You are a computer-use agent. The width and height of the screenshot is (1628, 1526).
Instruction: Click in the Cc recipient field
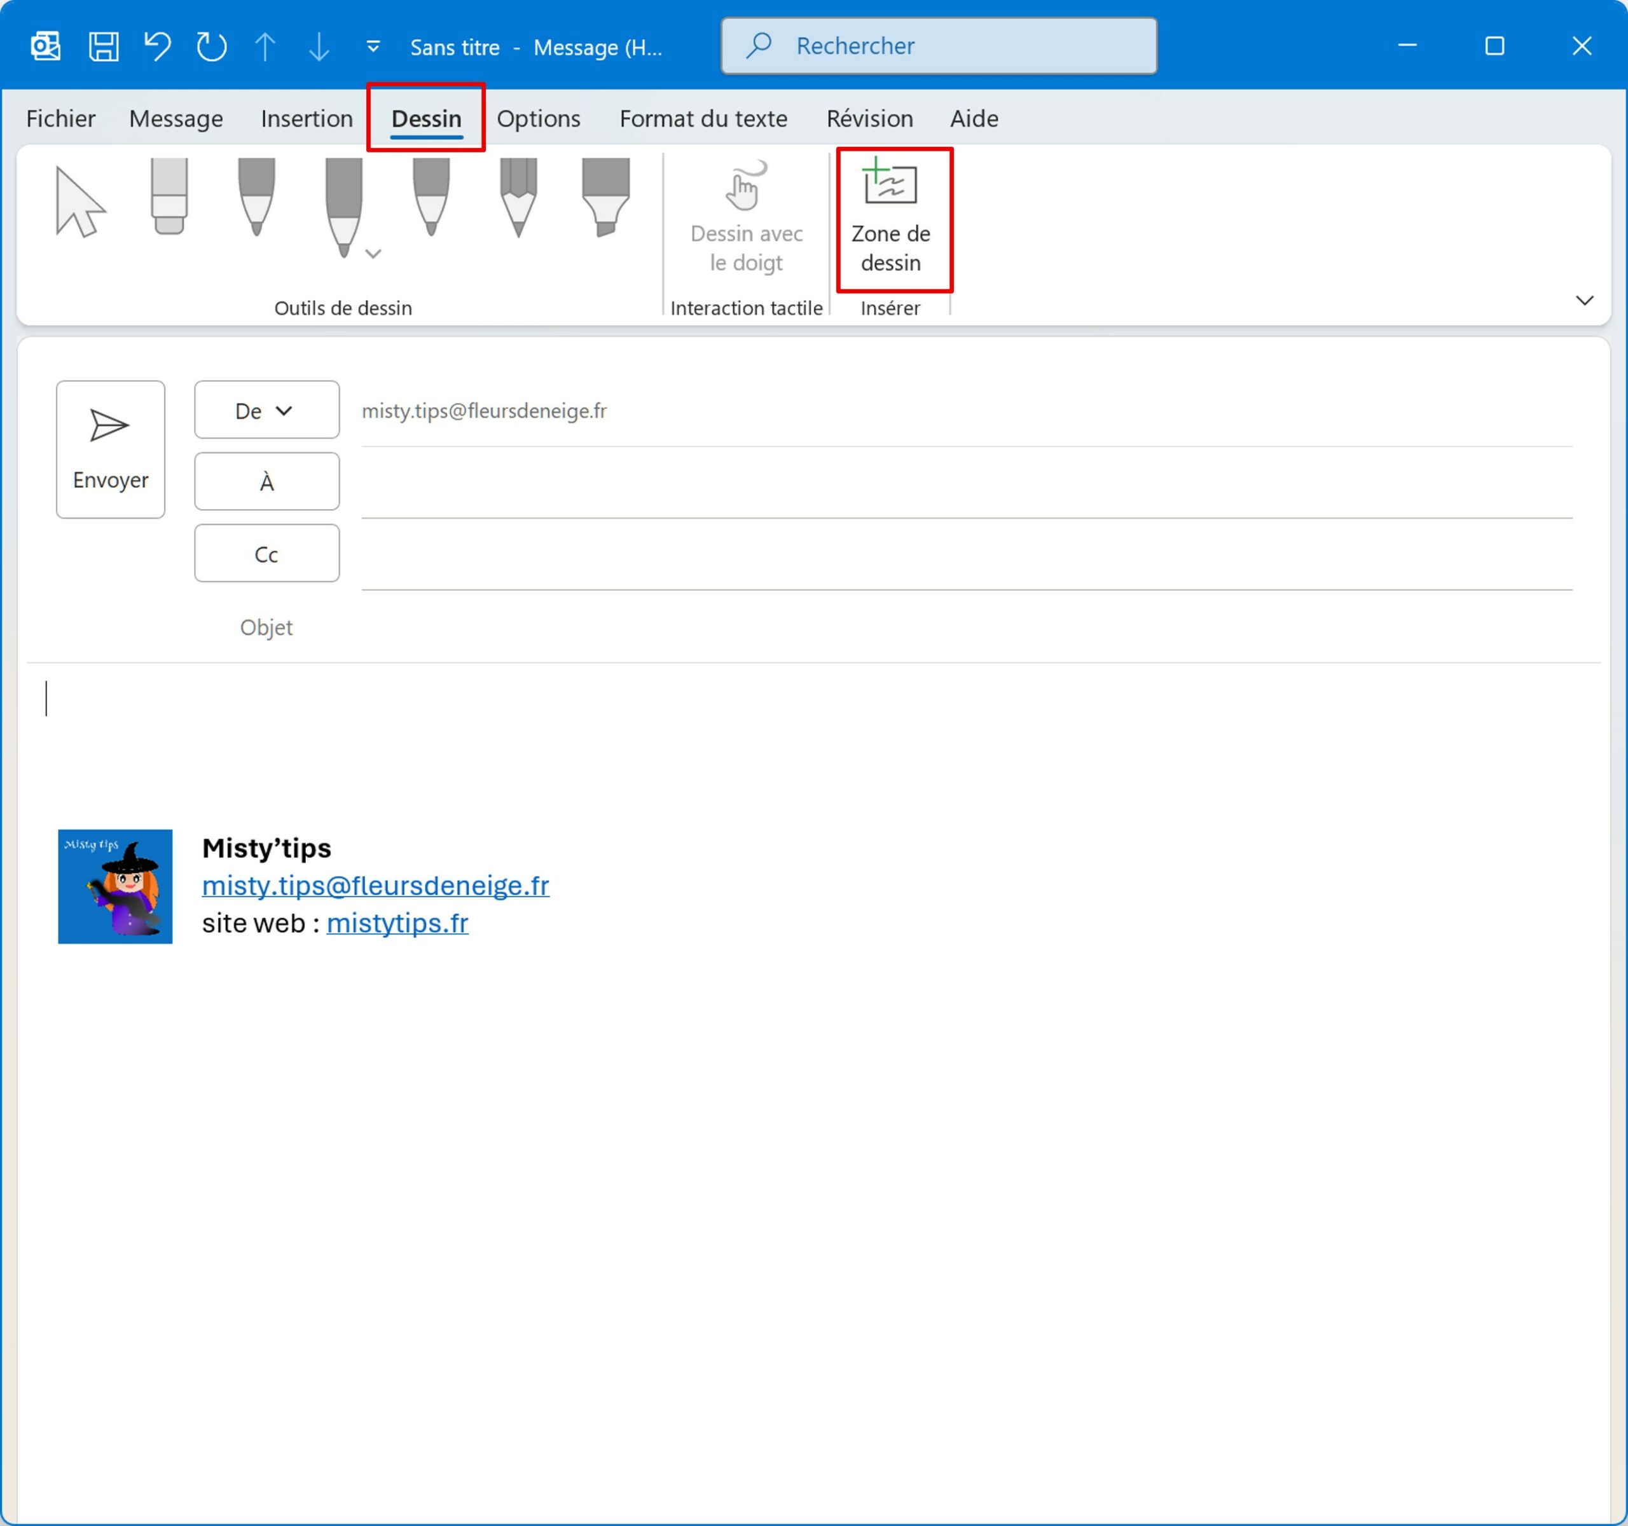click(x=967, y=555)
